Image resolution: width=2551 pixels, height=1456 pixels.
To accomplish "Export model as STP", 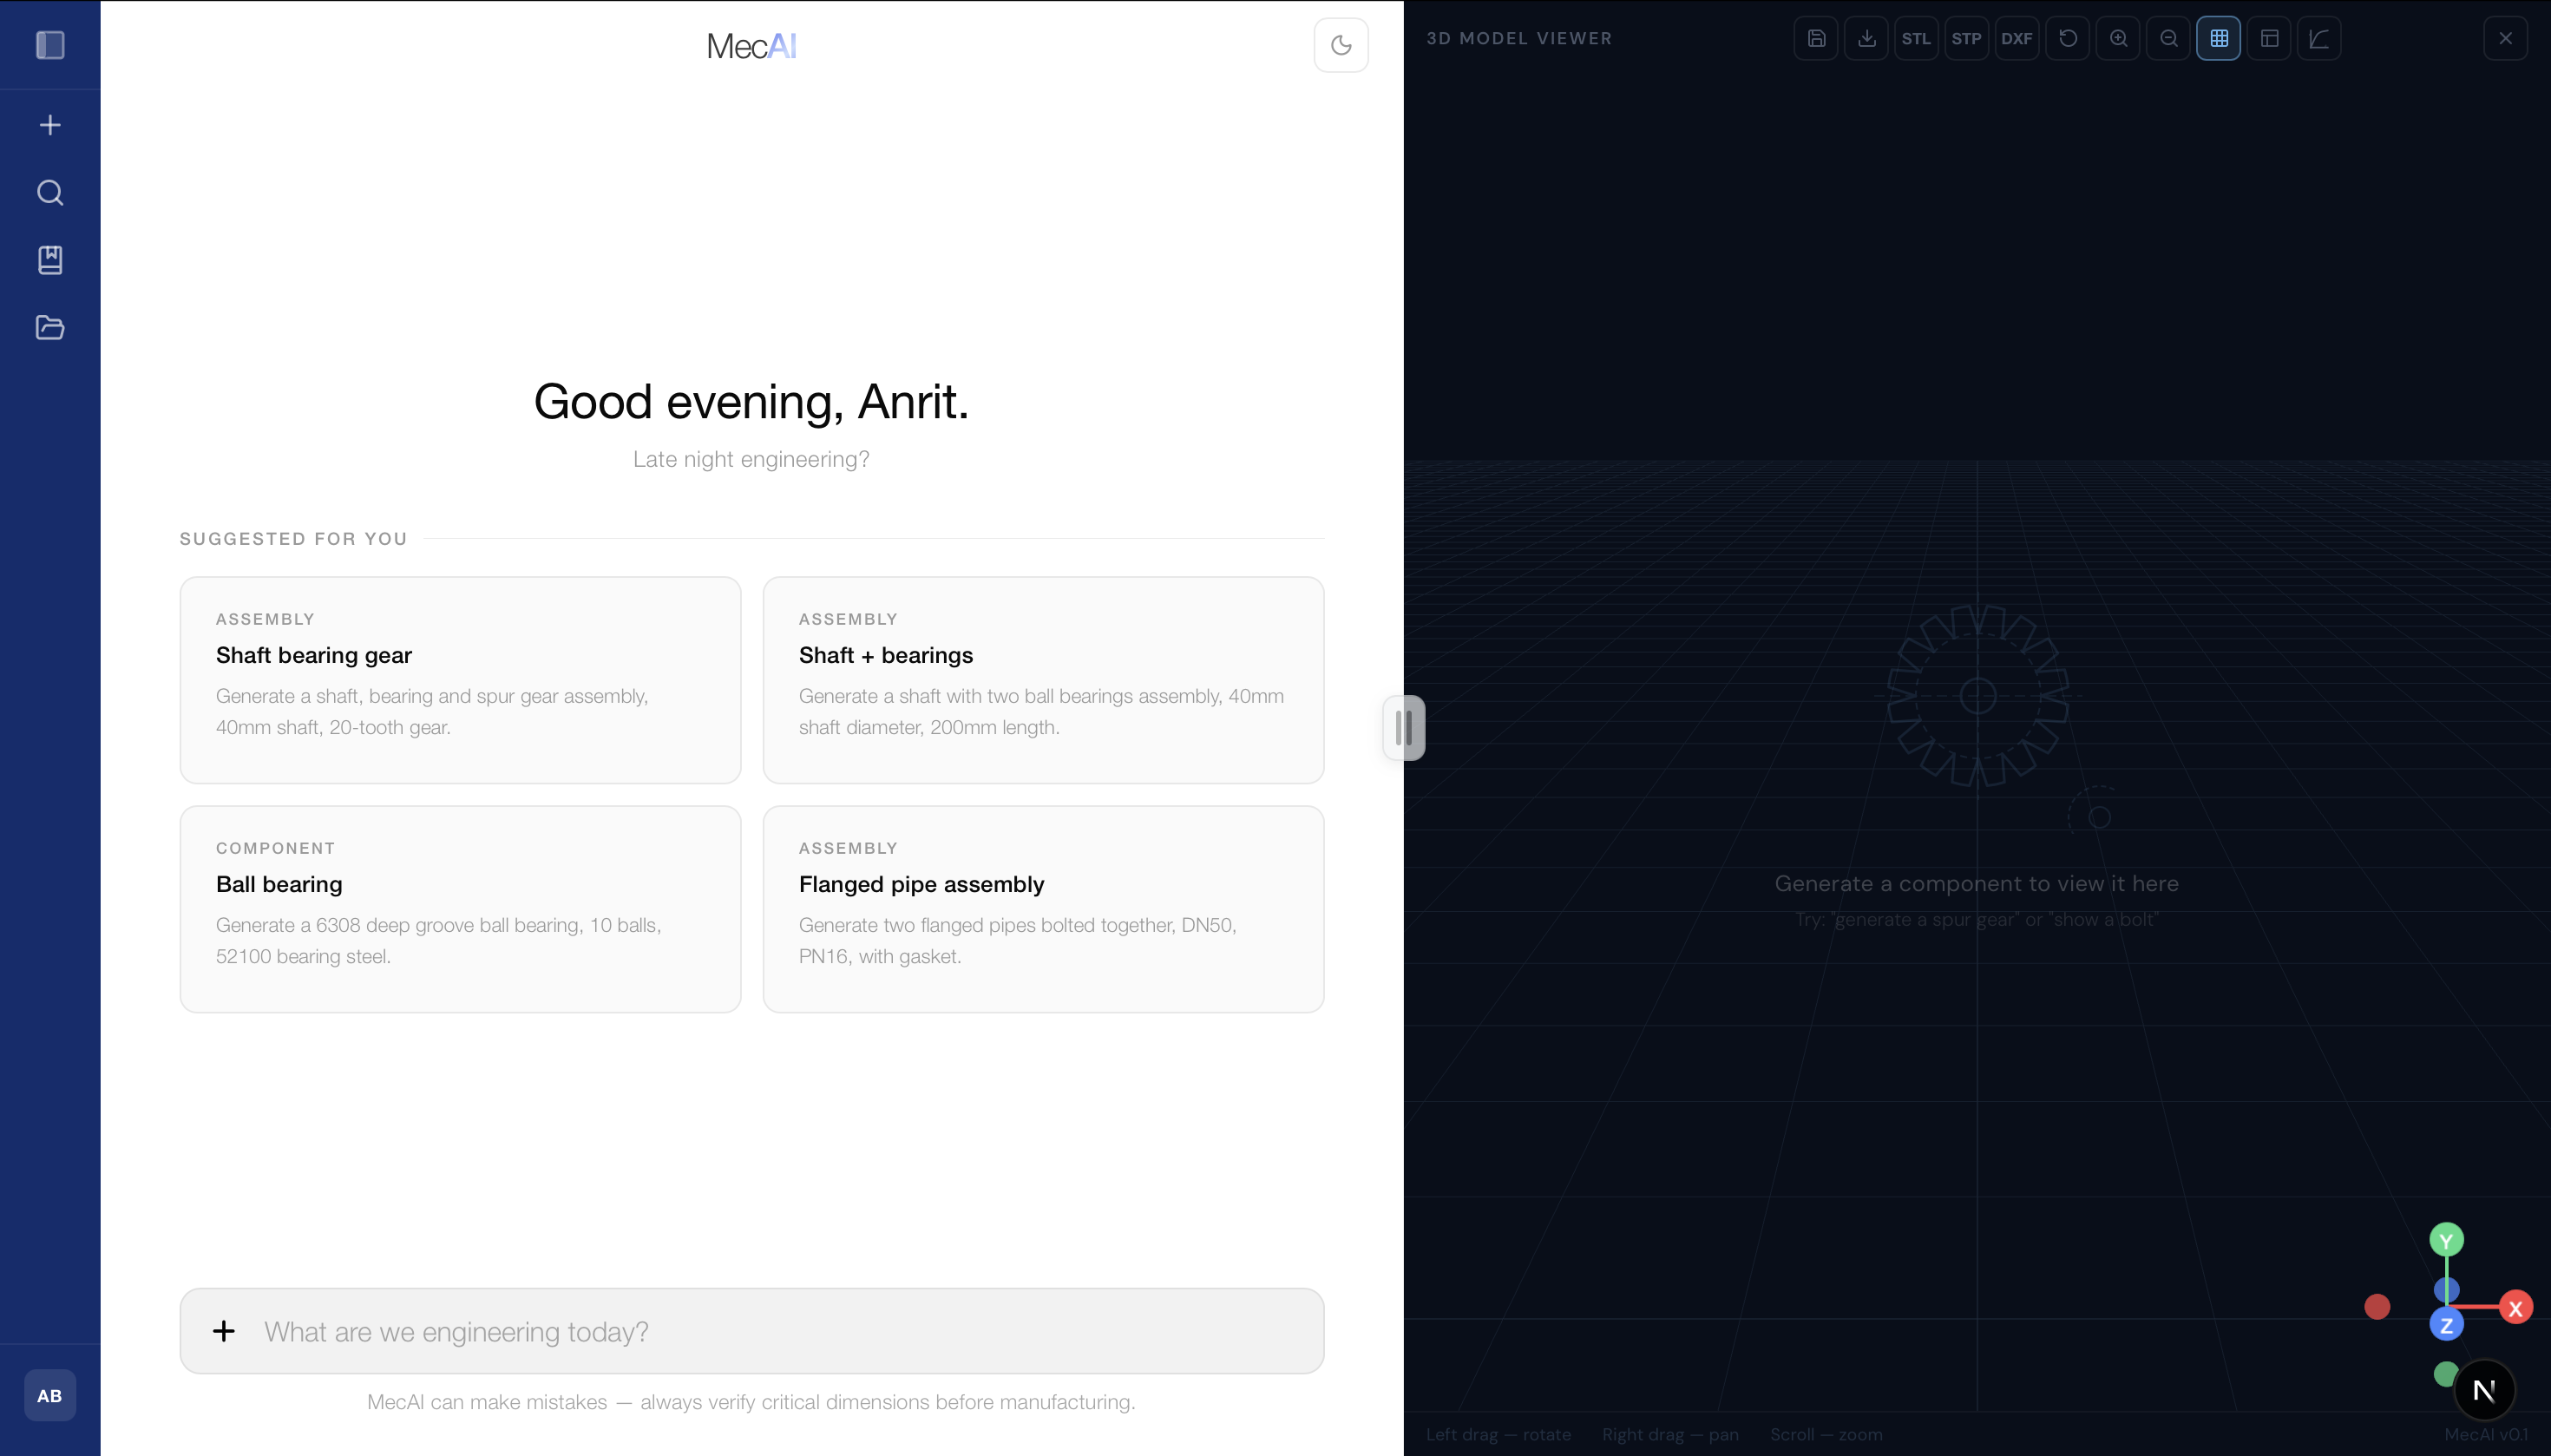I will (x=1966, y=38).
